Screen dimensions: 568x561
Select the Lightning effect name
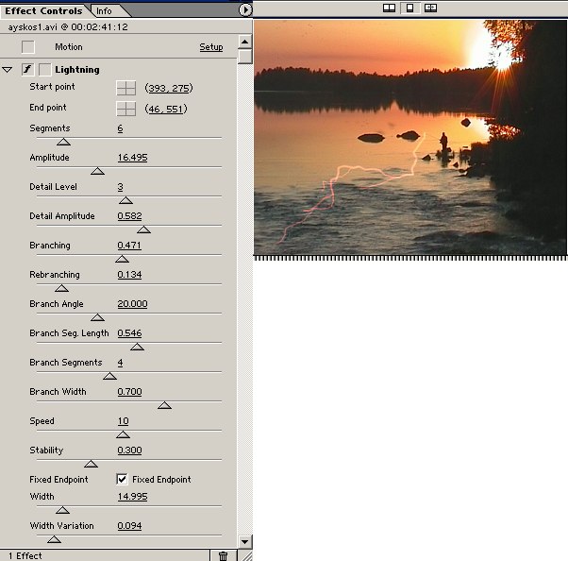77,70
